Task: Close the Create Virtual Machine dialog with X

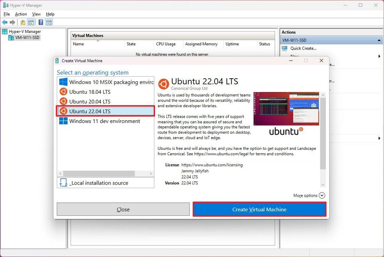Action: click(x=321, y=61)
